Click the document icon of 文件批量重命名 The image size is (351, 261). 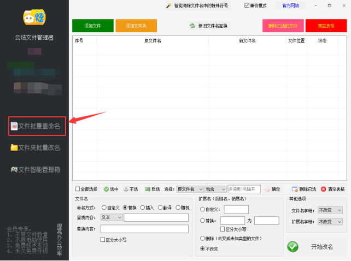pyautogui.click(x=14, y=126)
